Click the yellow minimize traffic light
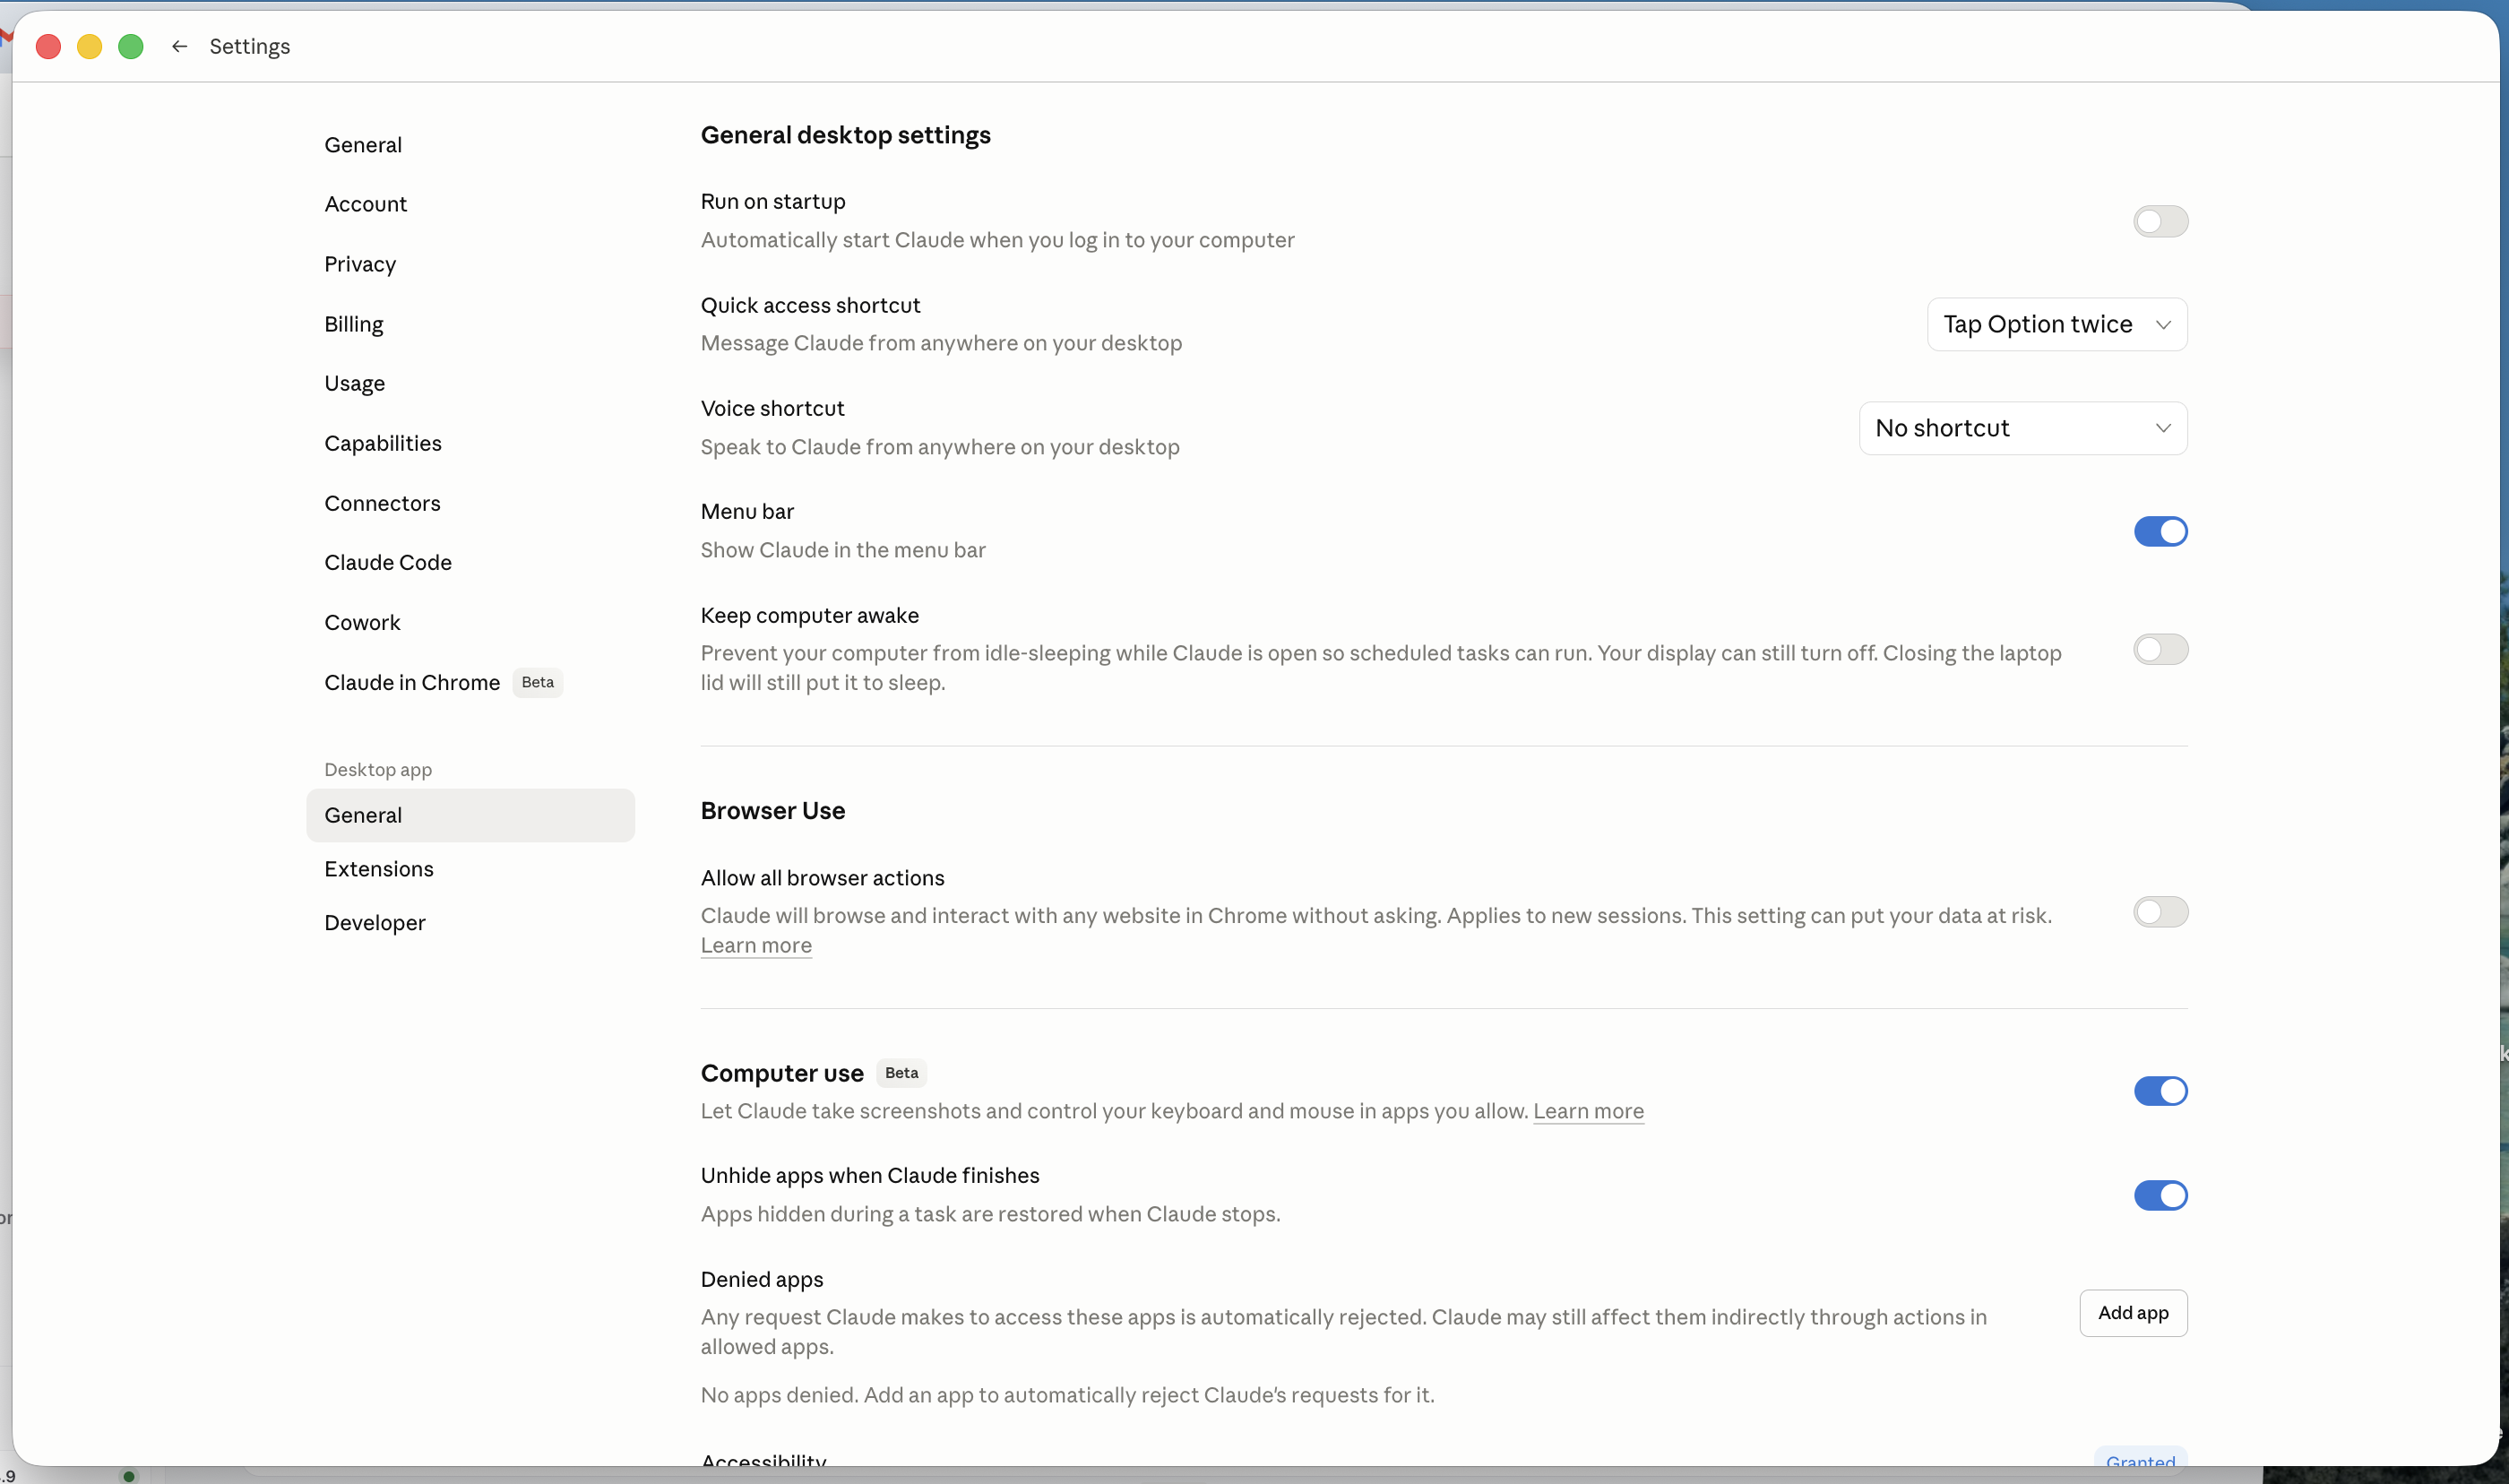Image resolution: width=2509 pixels, height=1484 pixels. pos(89,46)
